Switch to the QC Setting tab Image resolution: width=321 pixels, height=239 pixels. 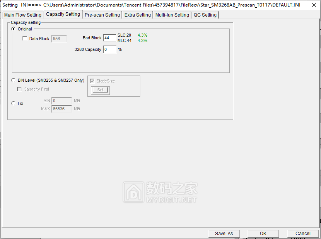[x=205, y=15]
